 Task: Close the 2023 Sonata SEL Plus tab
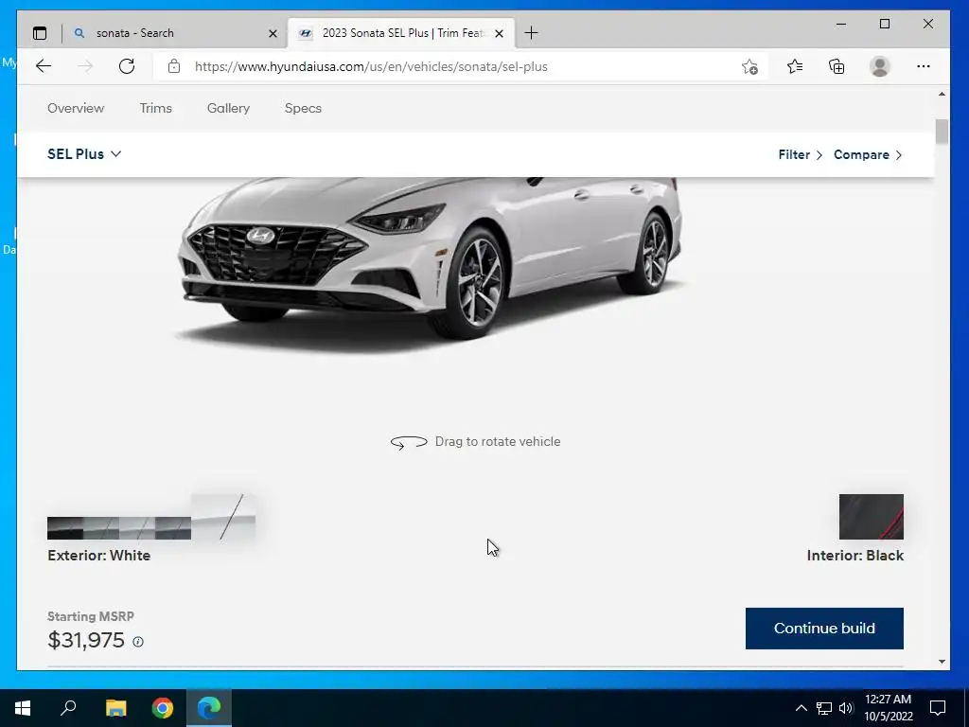(500, 33)
